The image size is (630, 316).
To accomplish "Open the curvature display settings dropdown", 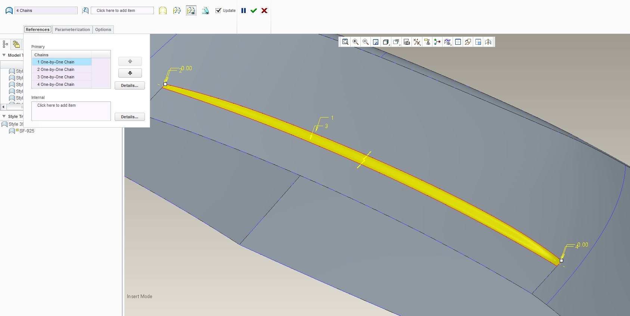I will tap(448, 42).
